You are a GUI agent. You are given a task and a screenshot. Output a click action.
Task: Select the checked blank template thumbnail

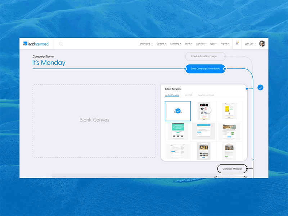[x=177, y=111]
